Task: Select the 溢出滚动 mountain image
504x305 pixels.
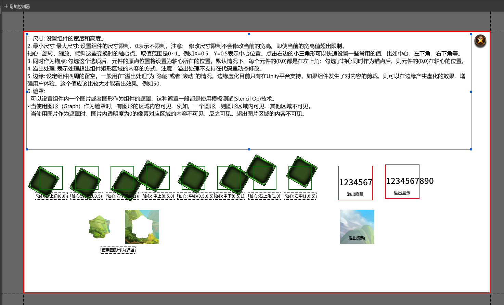Action: click(x=357, y=227)
